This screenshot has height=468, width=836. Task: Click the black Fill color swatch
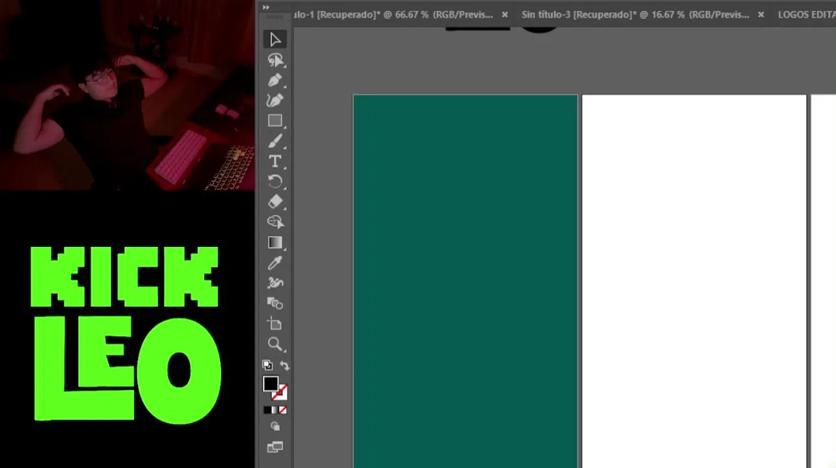pyautogui.click(x=271, y=383)
